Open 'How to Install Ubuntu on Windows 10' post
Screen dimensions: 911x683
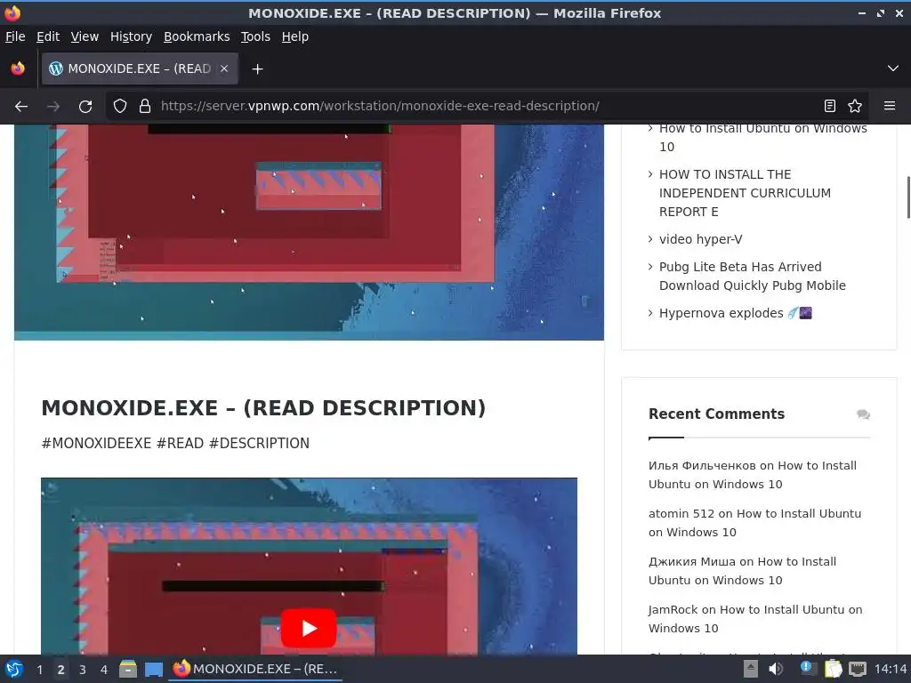[x=762, y=137]
